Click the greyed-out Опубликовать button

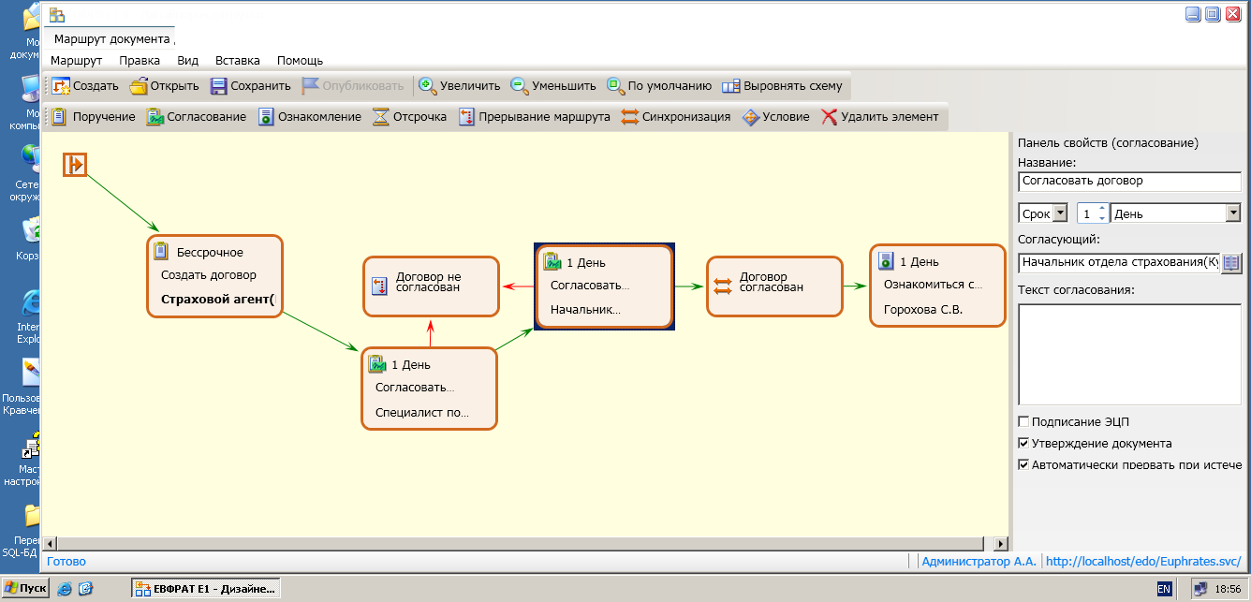tap(352, 86)
